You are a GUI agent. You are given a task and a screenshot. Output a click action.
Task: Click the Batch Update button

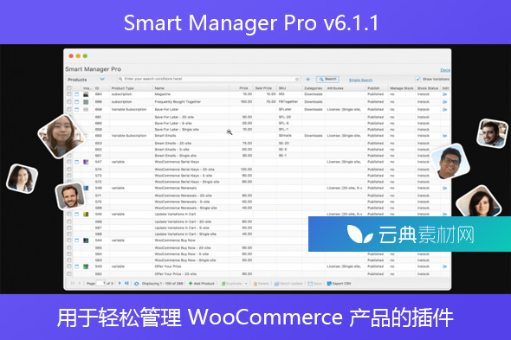pyautogui.click(x=288, y=284)
